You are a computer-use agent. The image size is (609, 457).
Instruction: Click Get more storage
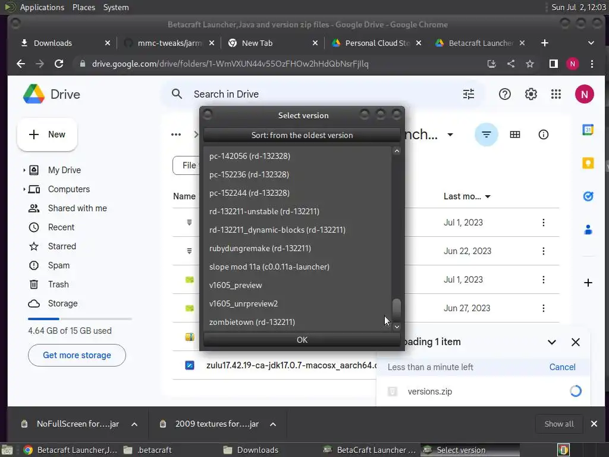click(77, 355)
